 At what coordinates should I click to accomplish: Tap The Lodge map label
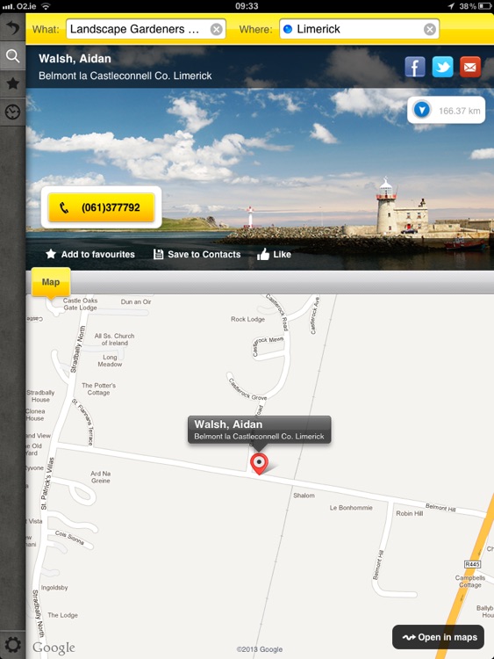pos(62,615)
